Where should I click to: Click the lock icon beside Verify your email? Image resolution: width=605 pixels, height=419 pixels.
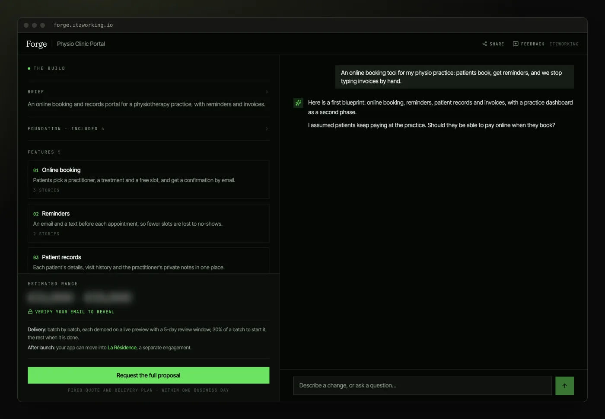(x=30, y=312)
